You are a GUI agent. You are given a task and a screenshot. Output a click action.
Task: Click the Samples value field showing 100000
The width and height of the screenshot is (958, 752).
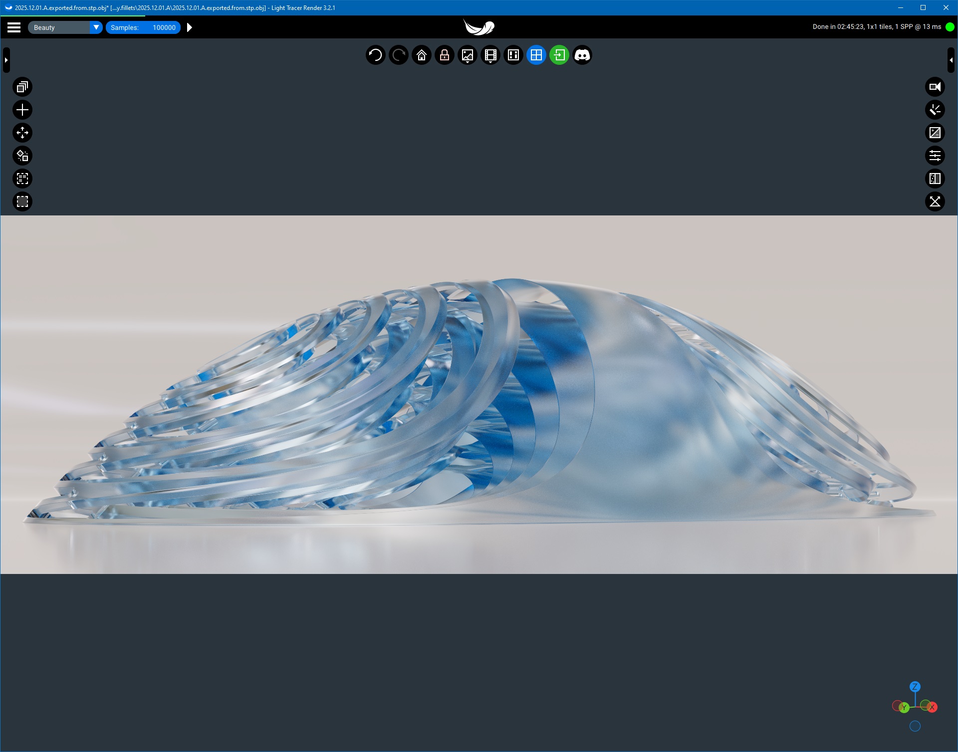pyautogui.click(x=164, y=27)
